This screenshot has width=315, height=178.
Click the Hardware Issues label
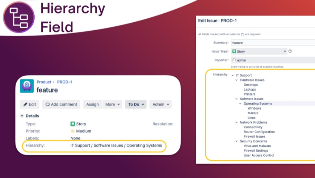(252, 80)
